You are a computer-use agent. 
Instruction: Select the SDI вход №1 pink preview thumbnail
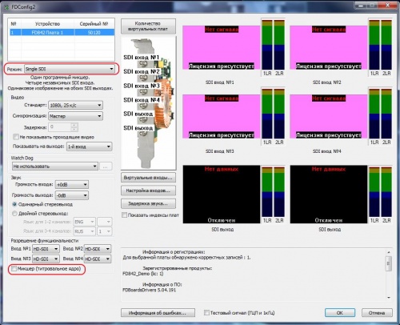coord(222,47)
